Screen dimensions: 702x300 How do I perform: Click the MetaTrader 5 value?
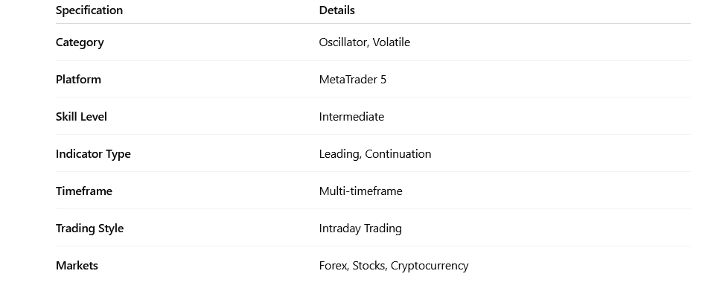[353, 80]
